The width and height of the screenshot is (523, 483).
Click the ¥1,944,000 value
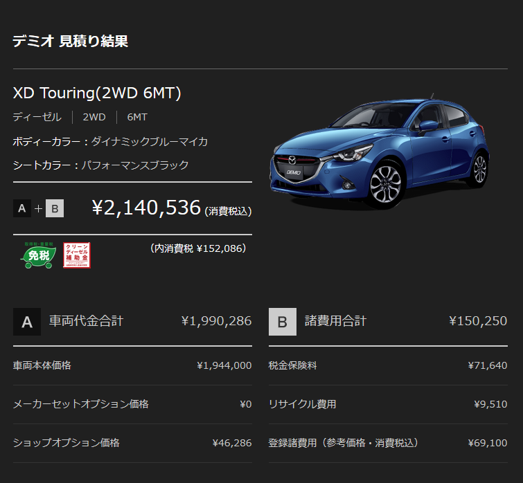(224, 366)
